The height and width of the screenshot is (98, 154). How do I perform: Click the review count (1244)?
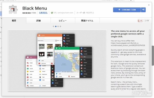point(34,13)
